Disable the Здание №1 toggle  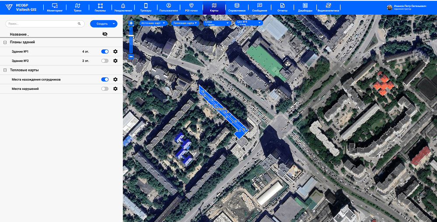[105, 51]
